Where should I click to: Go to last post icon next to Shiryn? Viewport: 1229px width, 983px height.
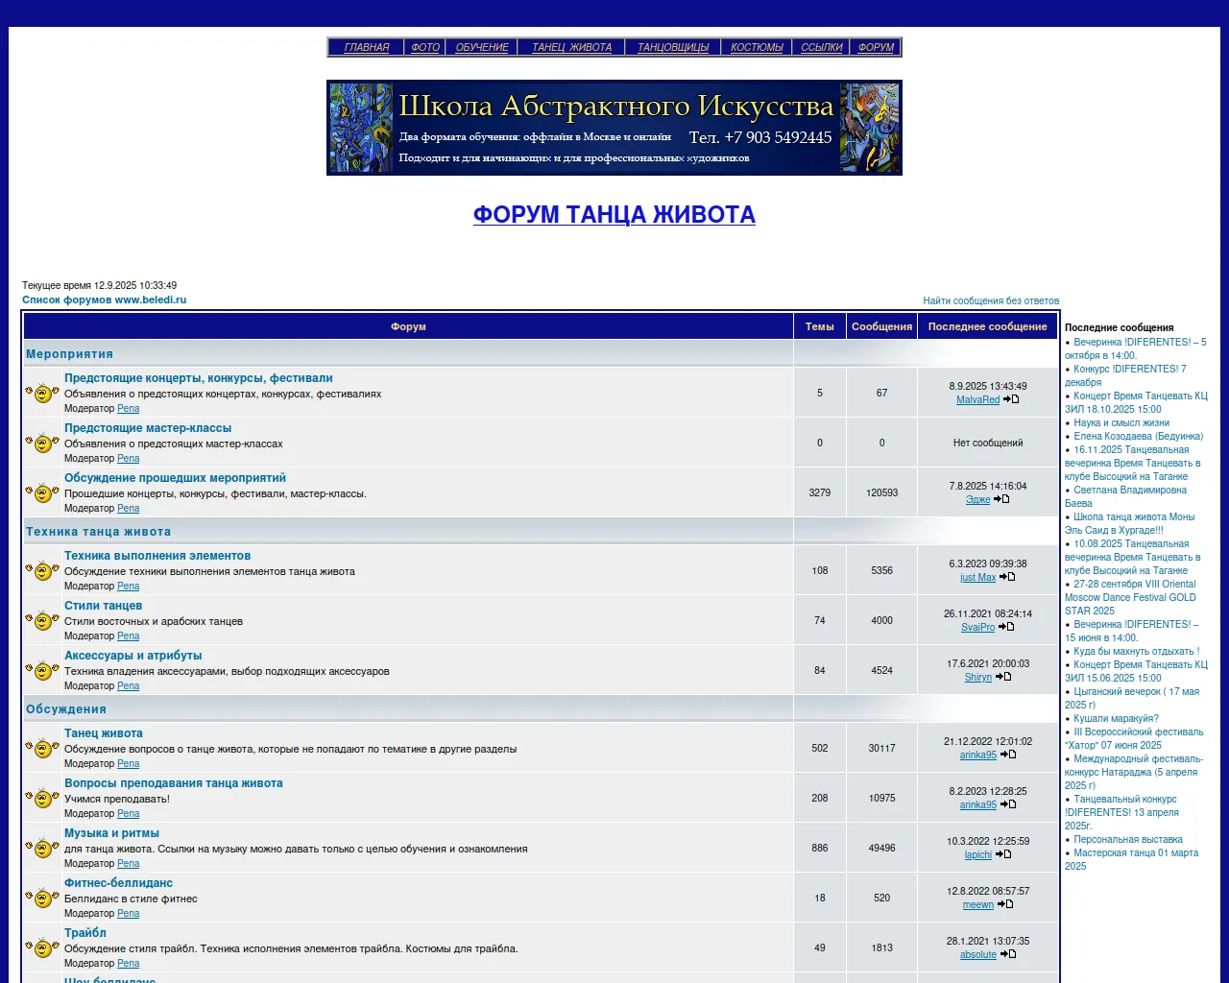pos(1003,677)
